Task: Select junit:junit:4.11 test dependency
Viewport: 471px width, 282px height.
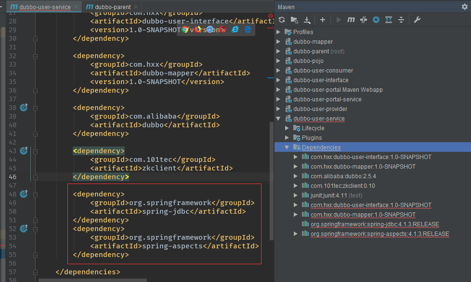Action: (336, 195)
